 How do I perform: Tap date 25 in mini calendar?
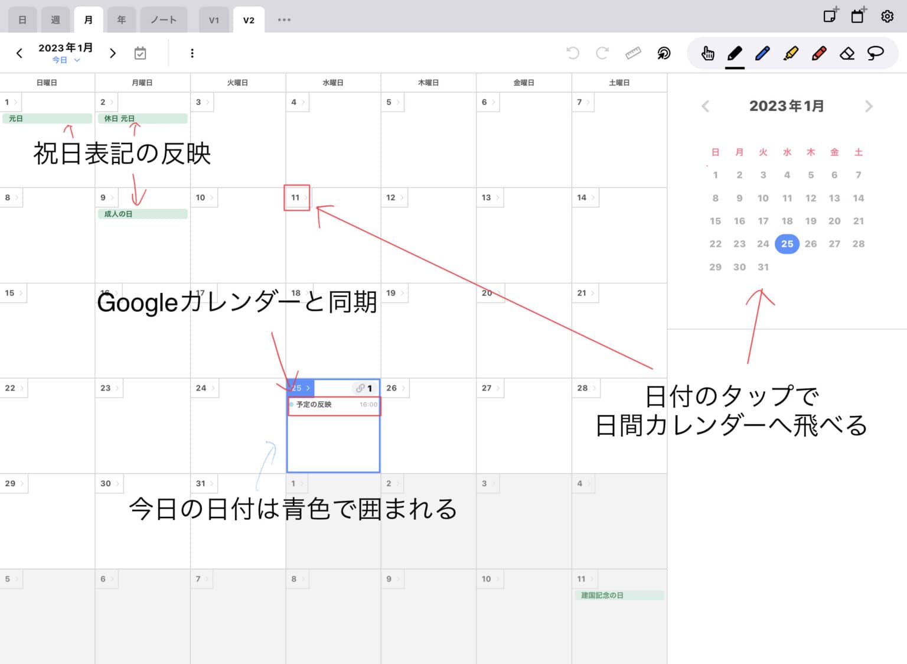tap(787, 243)
